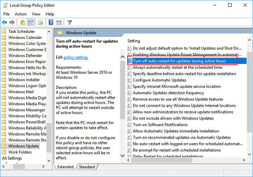The height and width of the screenshot is (177, 253).
Task: Select No auto-restart with logged on users policy
Action: pyautogui.click(x=188, y=144)
